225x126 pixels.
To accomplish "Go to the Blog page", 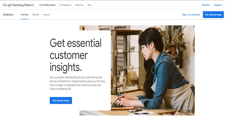I will [89, 5].
